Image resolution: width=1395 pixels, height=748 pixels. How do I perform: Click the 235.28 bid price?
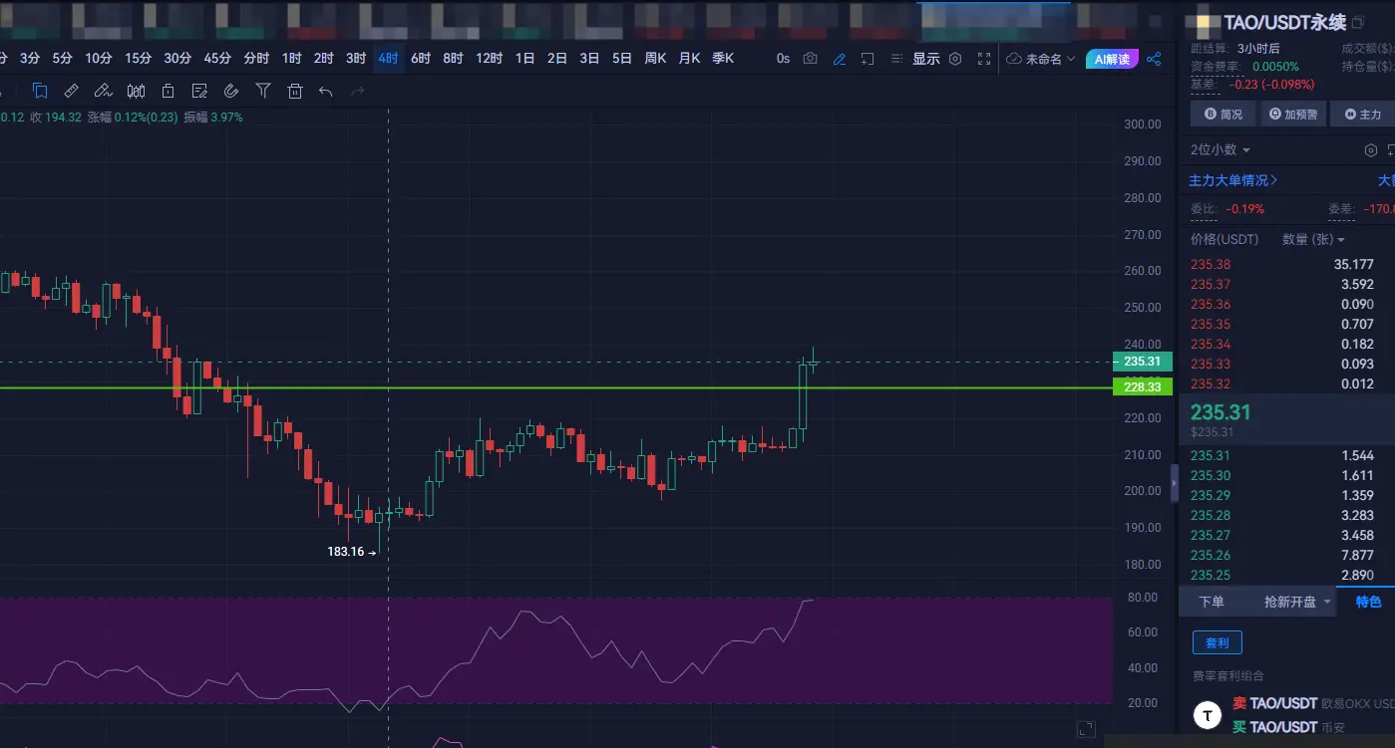click(1211, 515)
